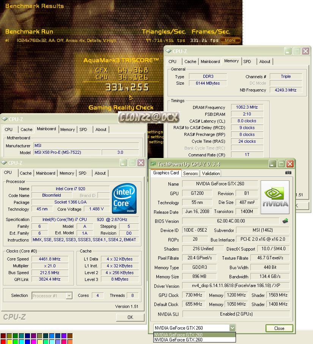Click the Bus Speed value 212.5 MHz

(50, 273)
